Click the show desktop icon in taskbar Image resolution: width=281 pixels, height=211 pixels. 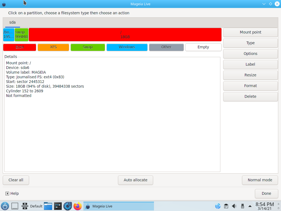15,206
